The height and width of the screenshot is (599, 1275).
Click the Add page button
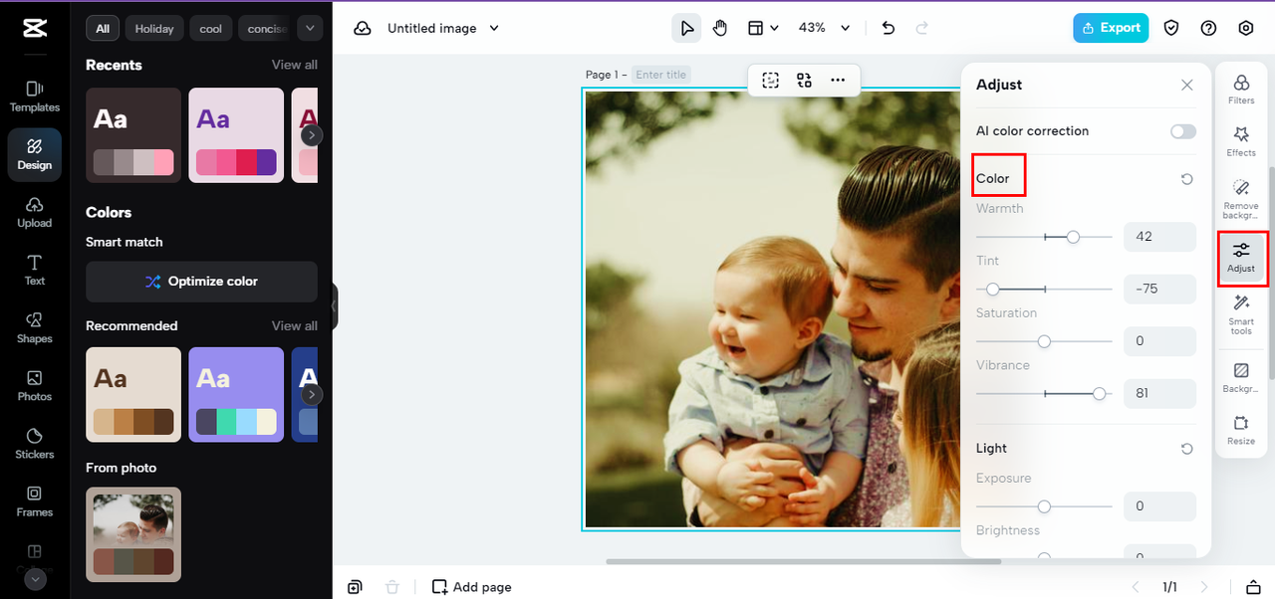tap(472, 587)
